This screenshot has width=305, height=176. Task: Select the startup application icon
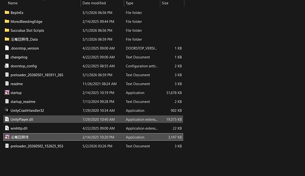tap(7, 92)
